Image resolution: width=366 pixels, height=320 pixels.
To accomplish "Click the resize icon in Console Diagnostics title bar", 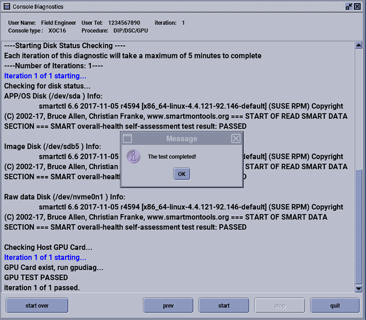I will click(349, 6).
